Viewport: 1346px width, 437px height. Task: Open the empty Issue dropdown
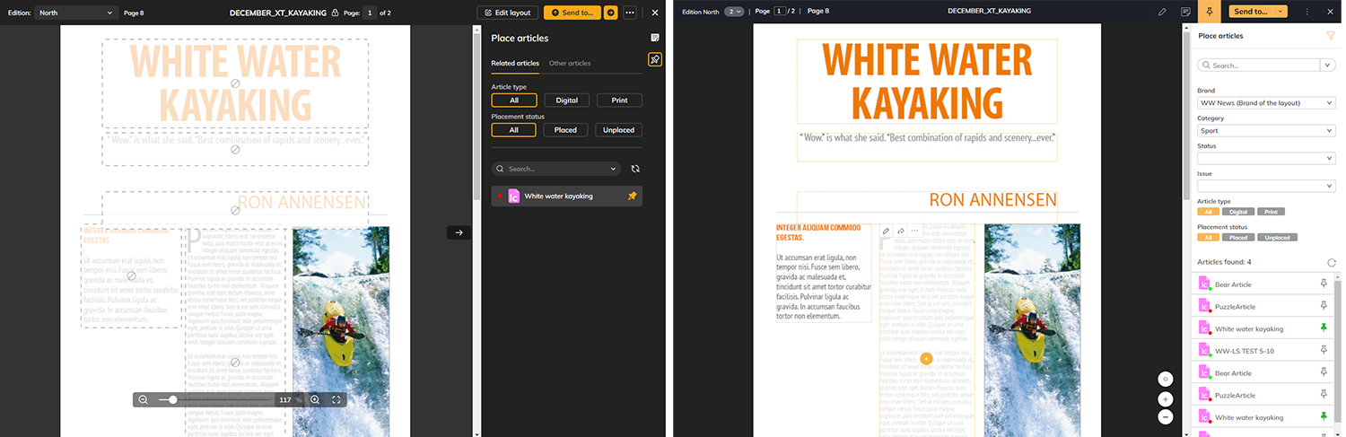[x=1266, y=186]
